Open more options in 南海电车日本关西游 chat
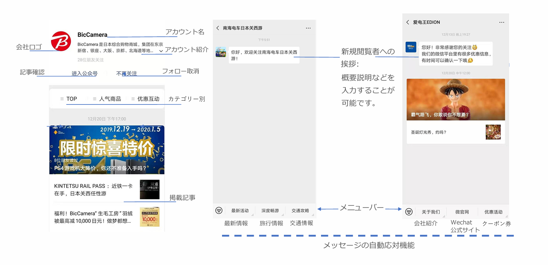The image size is (548, 265). point(308,28)
